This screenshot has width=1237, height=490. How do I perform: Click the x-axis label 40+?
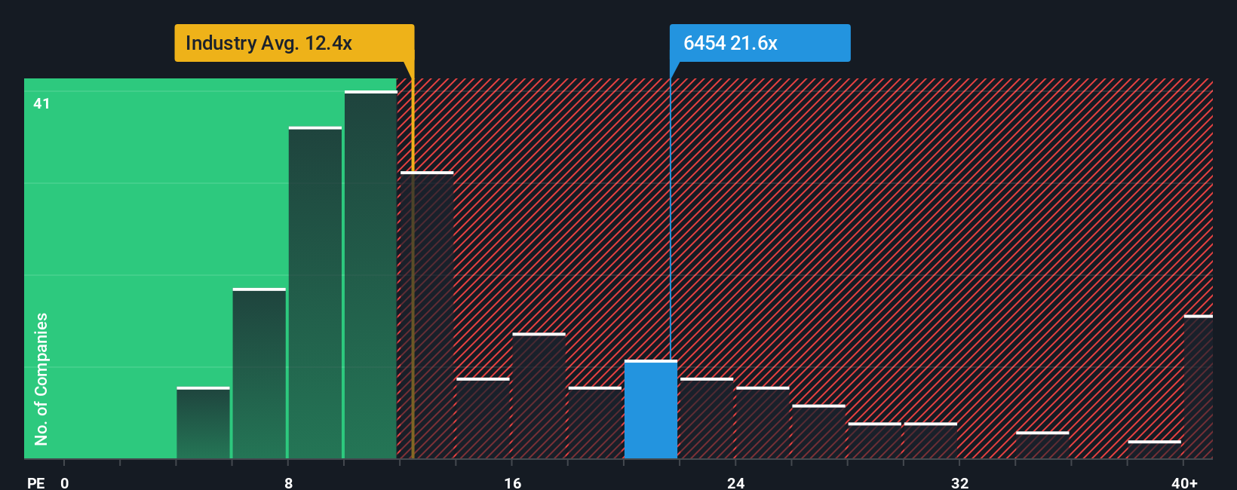[1184, 482]
